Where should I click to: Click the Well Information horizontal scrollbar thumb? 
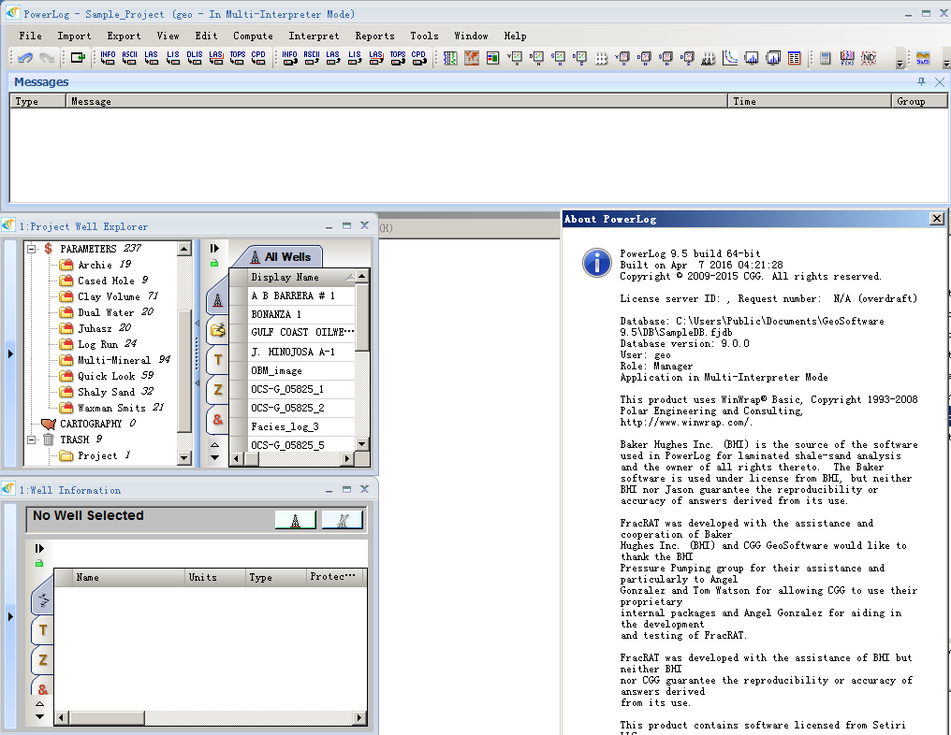coord(106,718)
